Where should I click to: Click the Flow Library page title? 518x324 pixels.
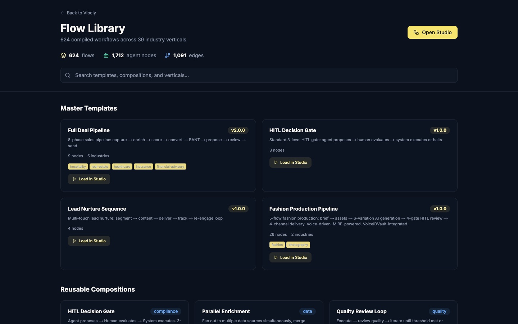coord(93,28)
